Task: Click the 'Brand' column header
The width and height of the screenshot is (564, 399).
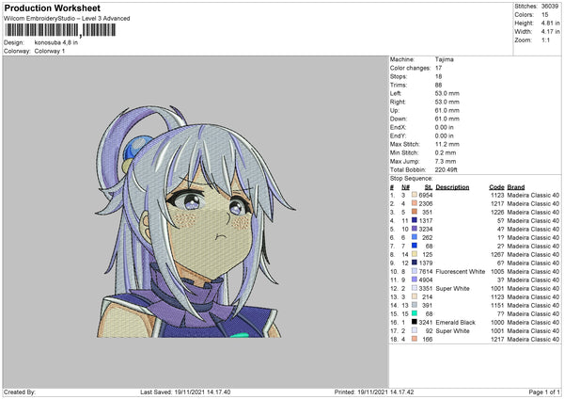Action: 516,187
